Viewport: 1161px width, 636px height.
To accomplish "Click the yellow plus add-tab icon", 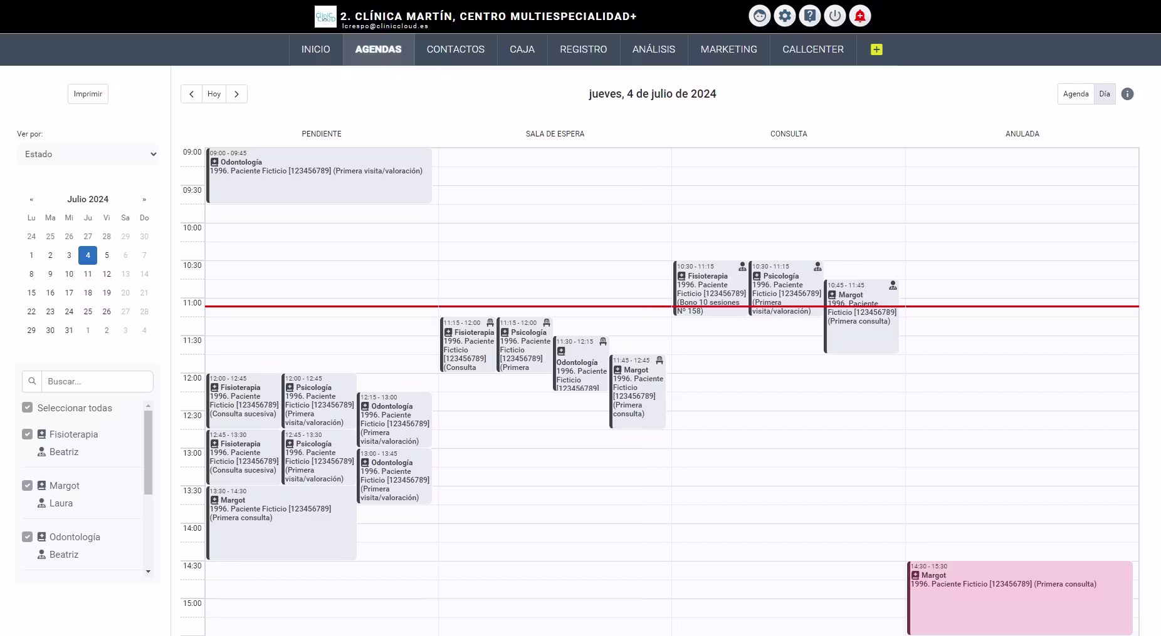I will [876, 49].
